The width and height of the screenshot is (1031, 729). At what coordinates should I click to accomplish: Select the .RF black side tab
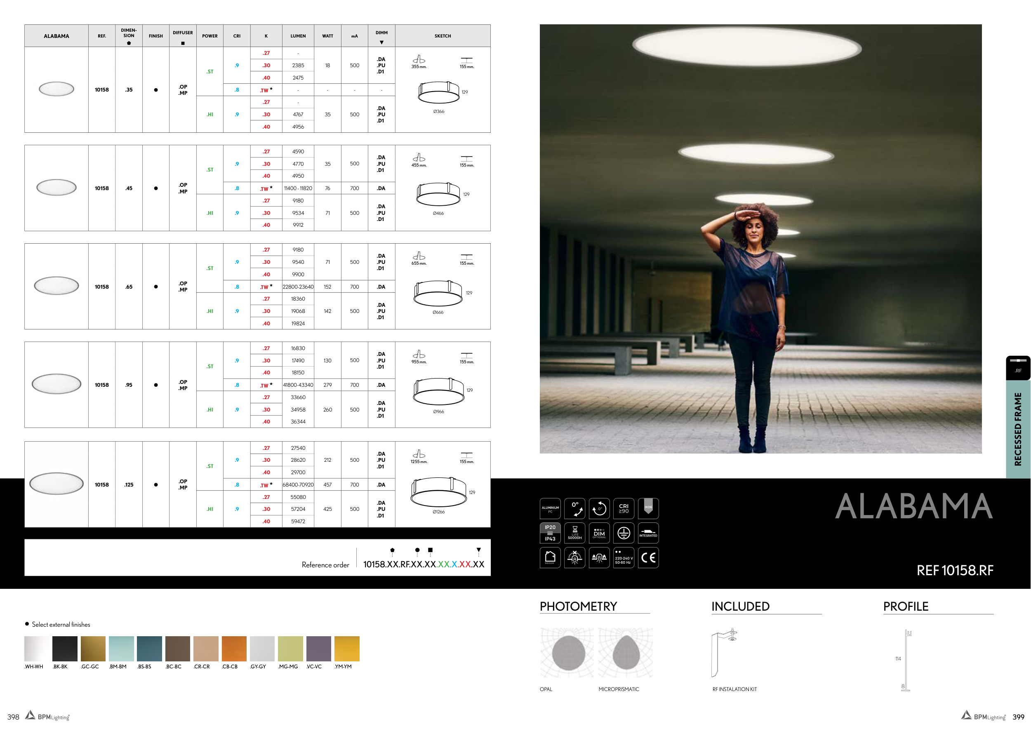pyautogui.click(x=1017, y=368)
